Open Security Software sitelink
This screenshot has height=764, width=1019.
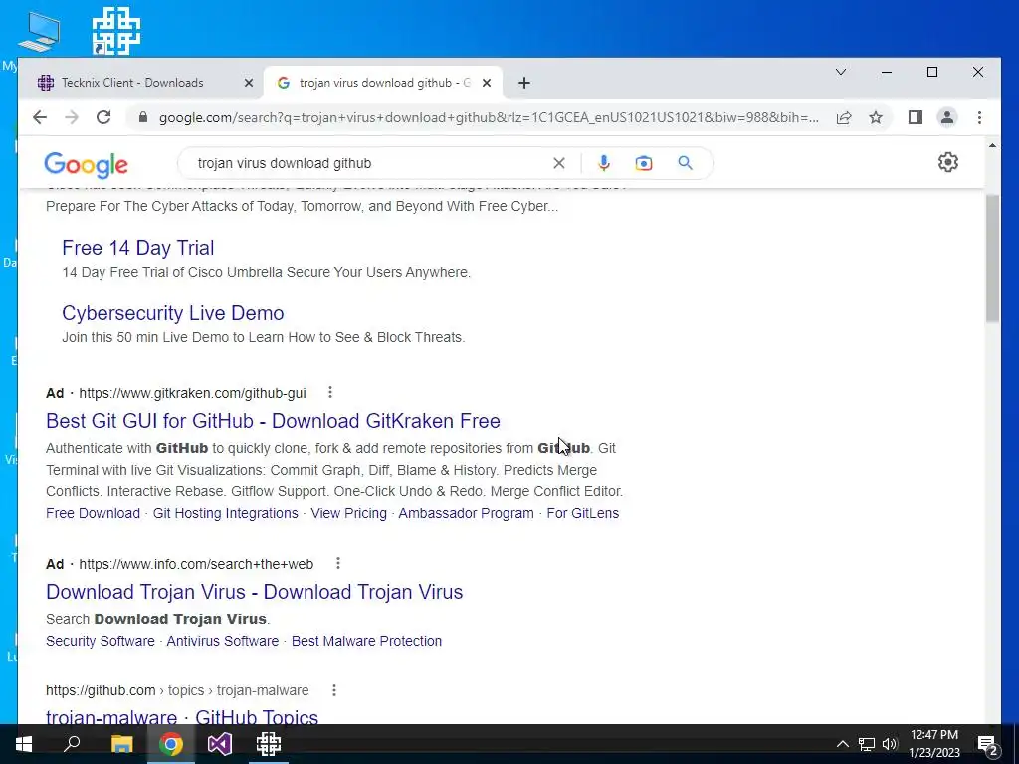click(101, 641)
